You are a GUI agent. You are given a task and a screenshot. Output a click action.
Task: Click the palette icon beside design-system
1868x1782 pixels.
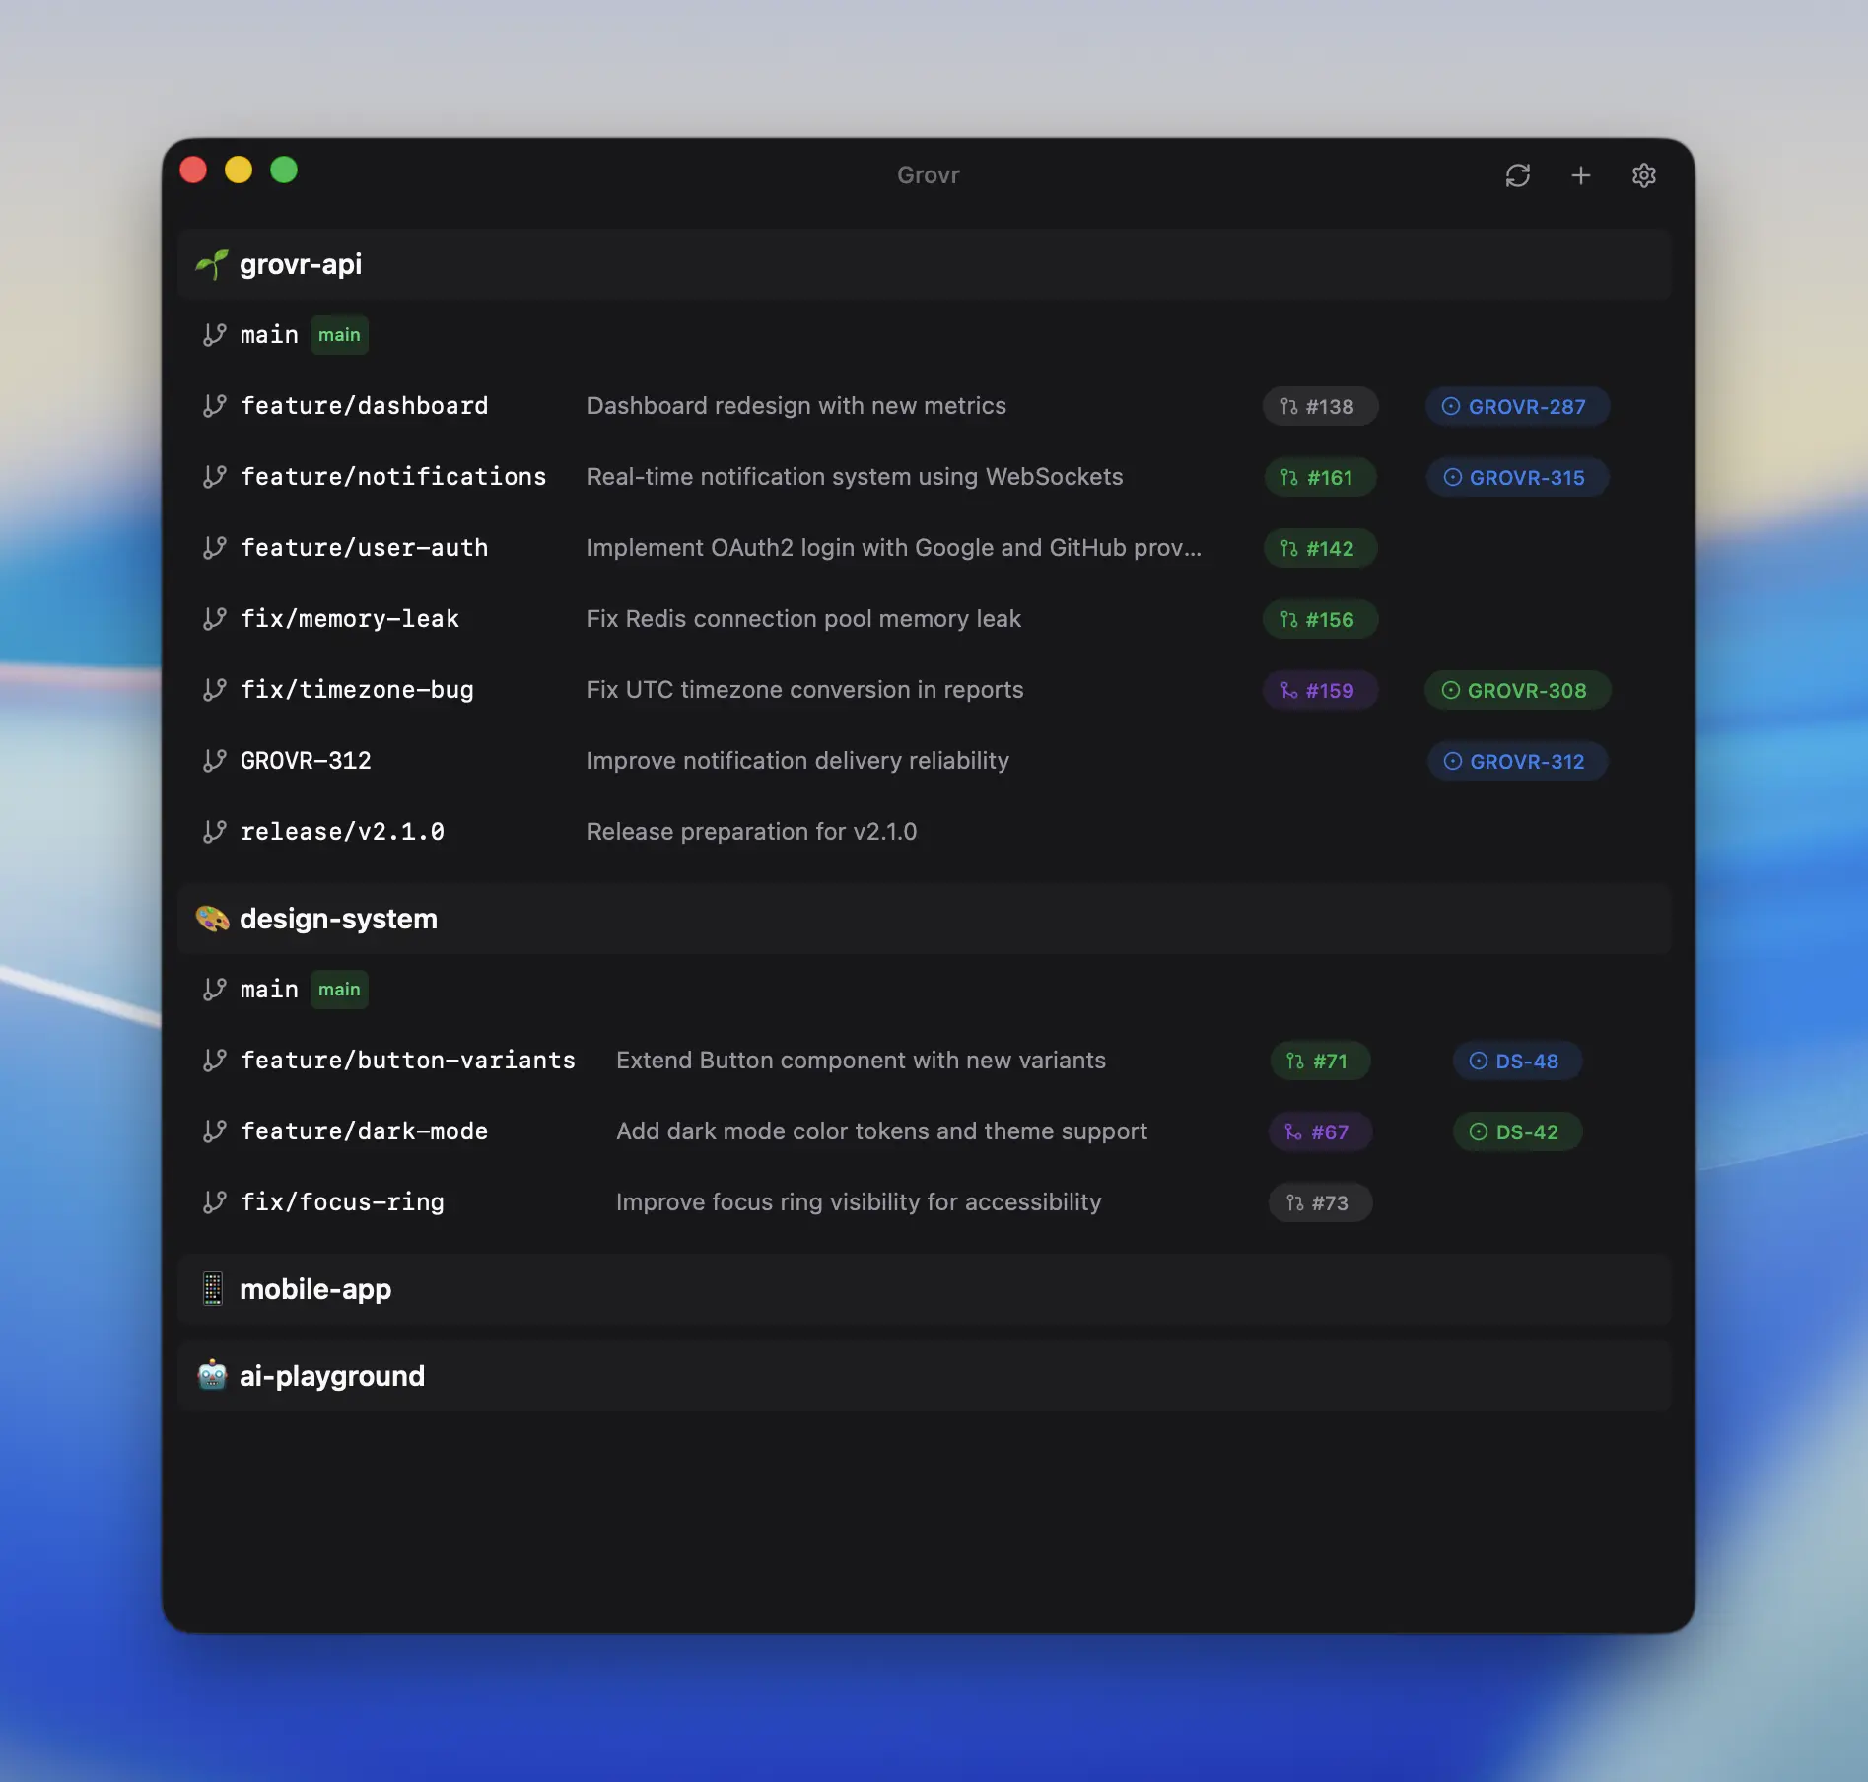(x=212, y=919)
